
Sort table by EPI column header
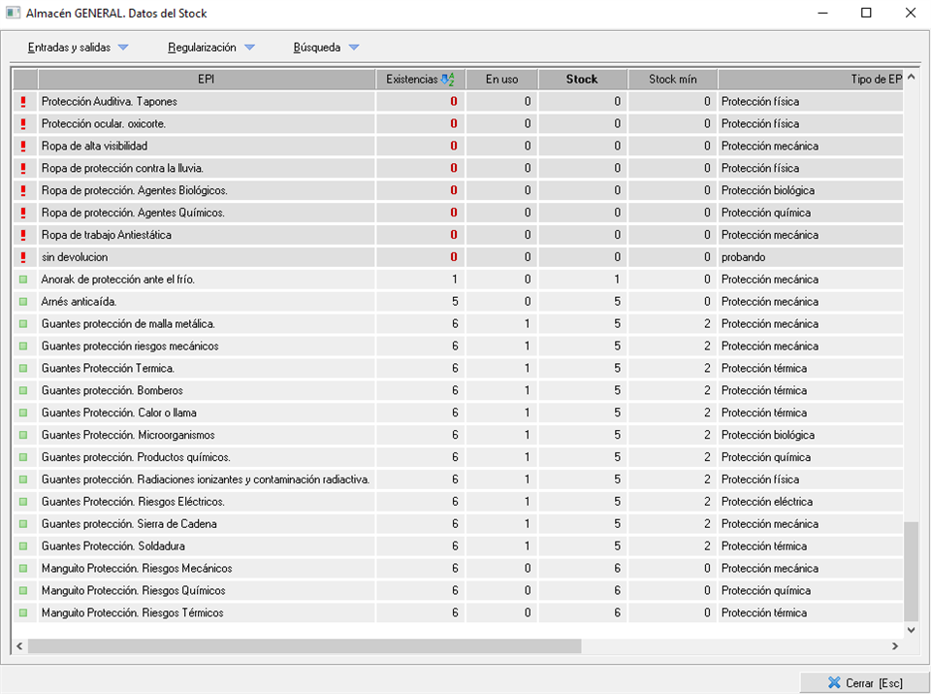pyautogui.click(x=206, y=80)
